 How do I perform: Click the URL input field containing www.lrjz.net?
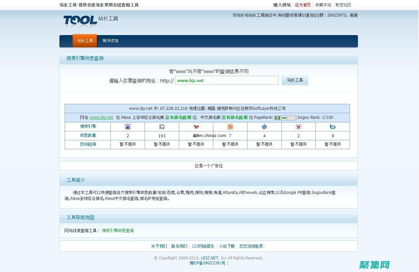227,80
